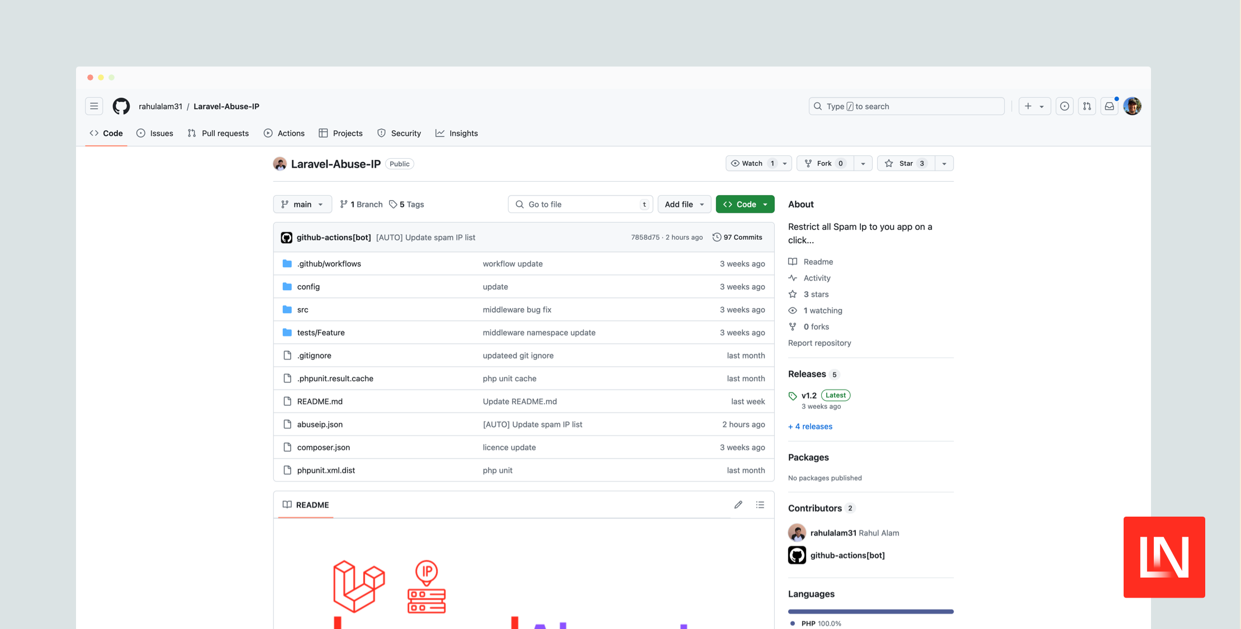Click the file icon for abuseip.json
This screenshot has height=629, width=1241.
pyautogui.click(x=287, y=424)
